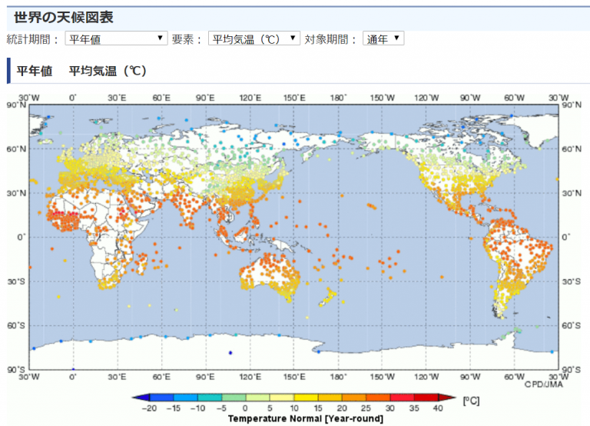Click the 統計期間： label
This screenshot has height=426, width=590.
point(33,38)
